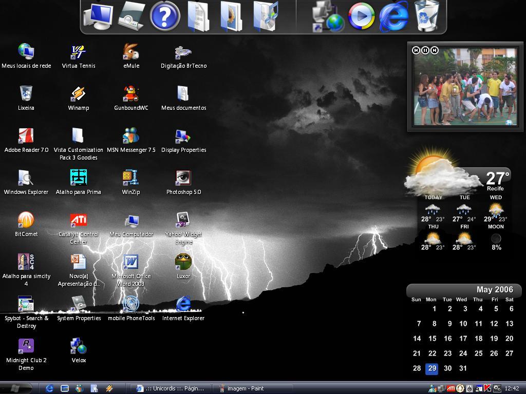
Task: Open the pictures folder in the dock
Action: tap(232, 16)
